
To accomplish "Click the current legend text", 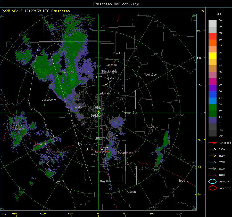I will pyautogui.click(x=224, y=182).
